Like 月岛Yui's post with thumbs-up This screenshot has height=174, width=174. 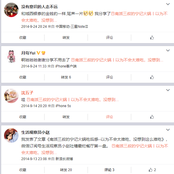coord(152,77)
